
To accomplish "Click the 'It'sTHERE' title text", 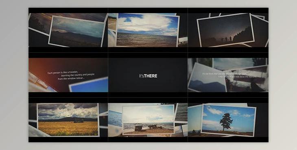I will click(x=148, y=76).
